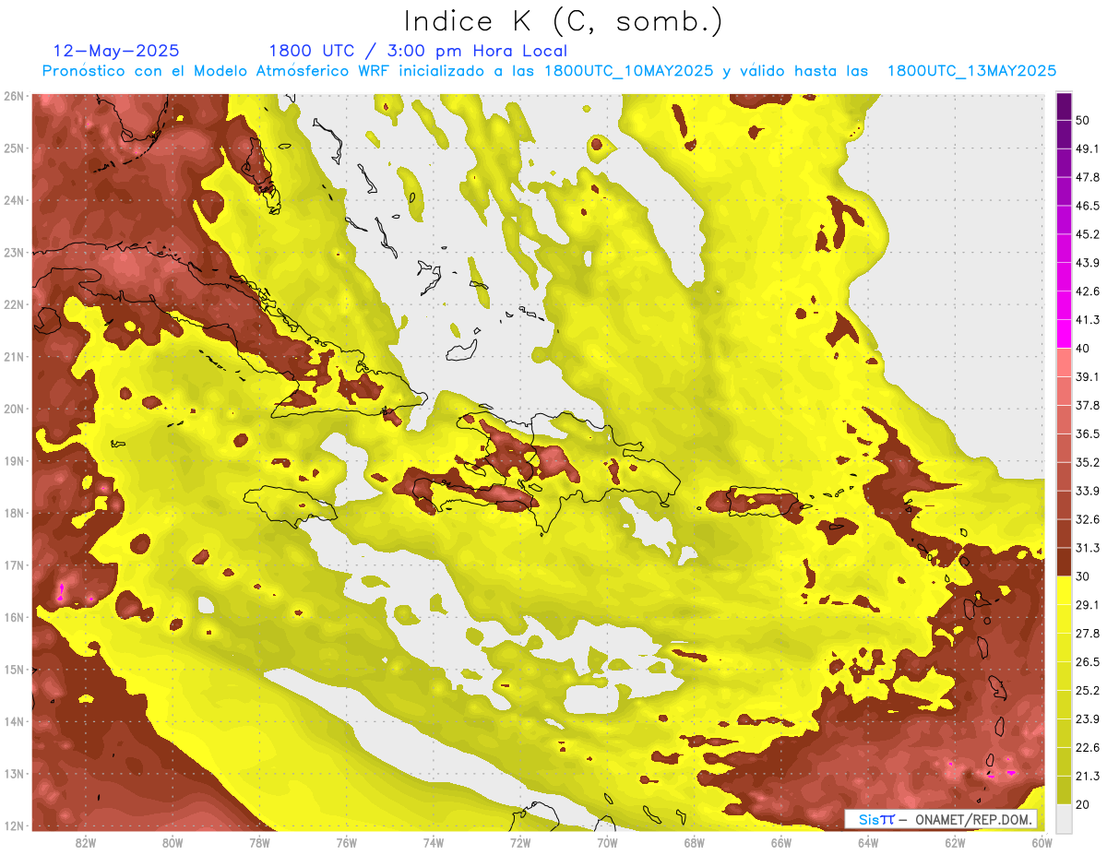Viewport: 1107px width, 855px height.
Task: Click the longitude axis label "72W"
Action: pyautogui.click(x=520, y=843)
